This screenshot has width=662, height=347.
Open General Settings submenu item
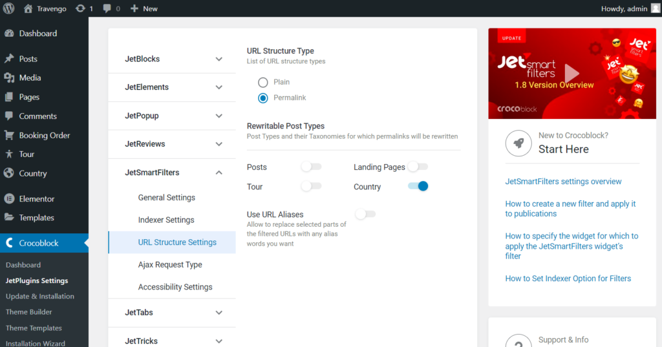[x=166, y=198]
